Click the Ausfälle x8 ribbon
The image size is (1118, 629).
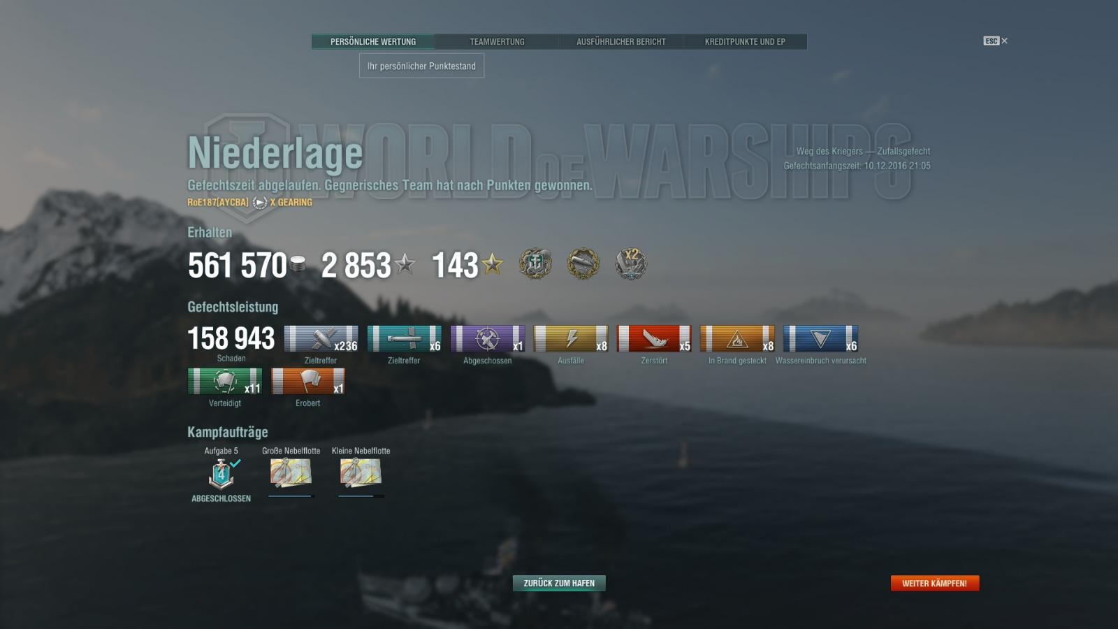(x=570, y=339)
